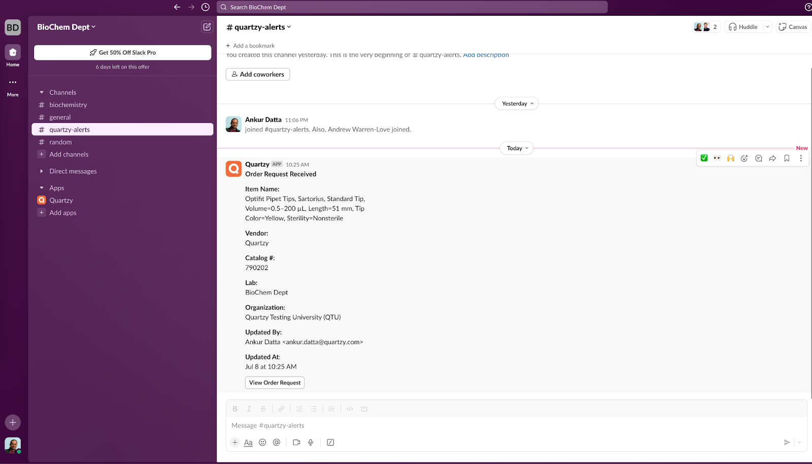Select the quartzy-alerts channel in sidebar

122,129
